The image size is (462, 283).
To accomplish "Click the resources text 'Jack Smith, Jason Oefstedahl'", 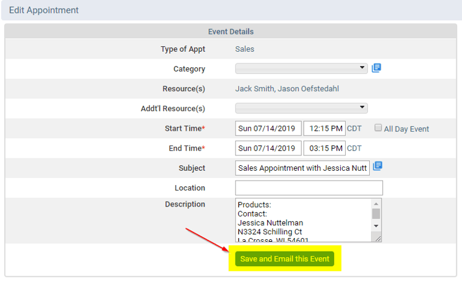I will (287, 89).
